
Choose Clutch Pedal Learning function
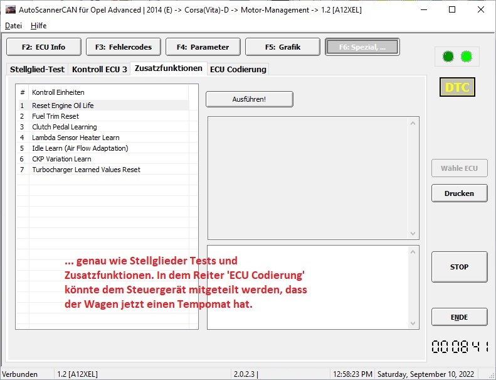pos(64,127)
